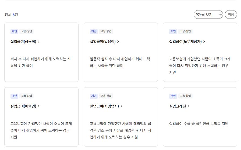
Task: Click the arrow icon beside 실업급여(상용직)
Action: (x=39, y=42)
